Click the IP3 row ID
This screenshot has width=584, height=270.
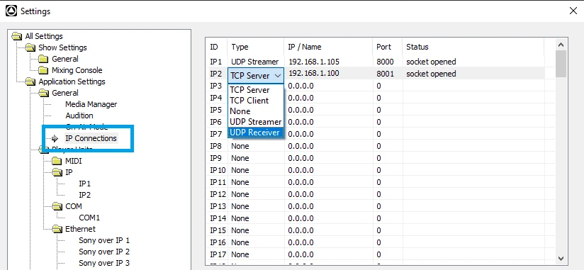[x=216, y=86]
